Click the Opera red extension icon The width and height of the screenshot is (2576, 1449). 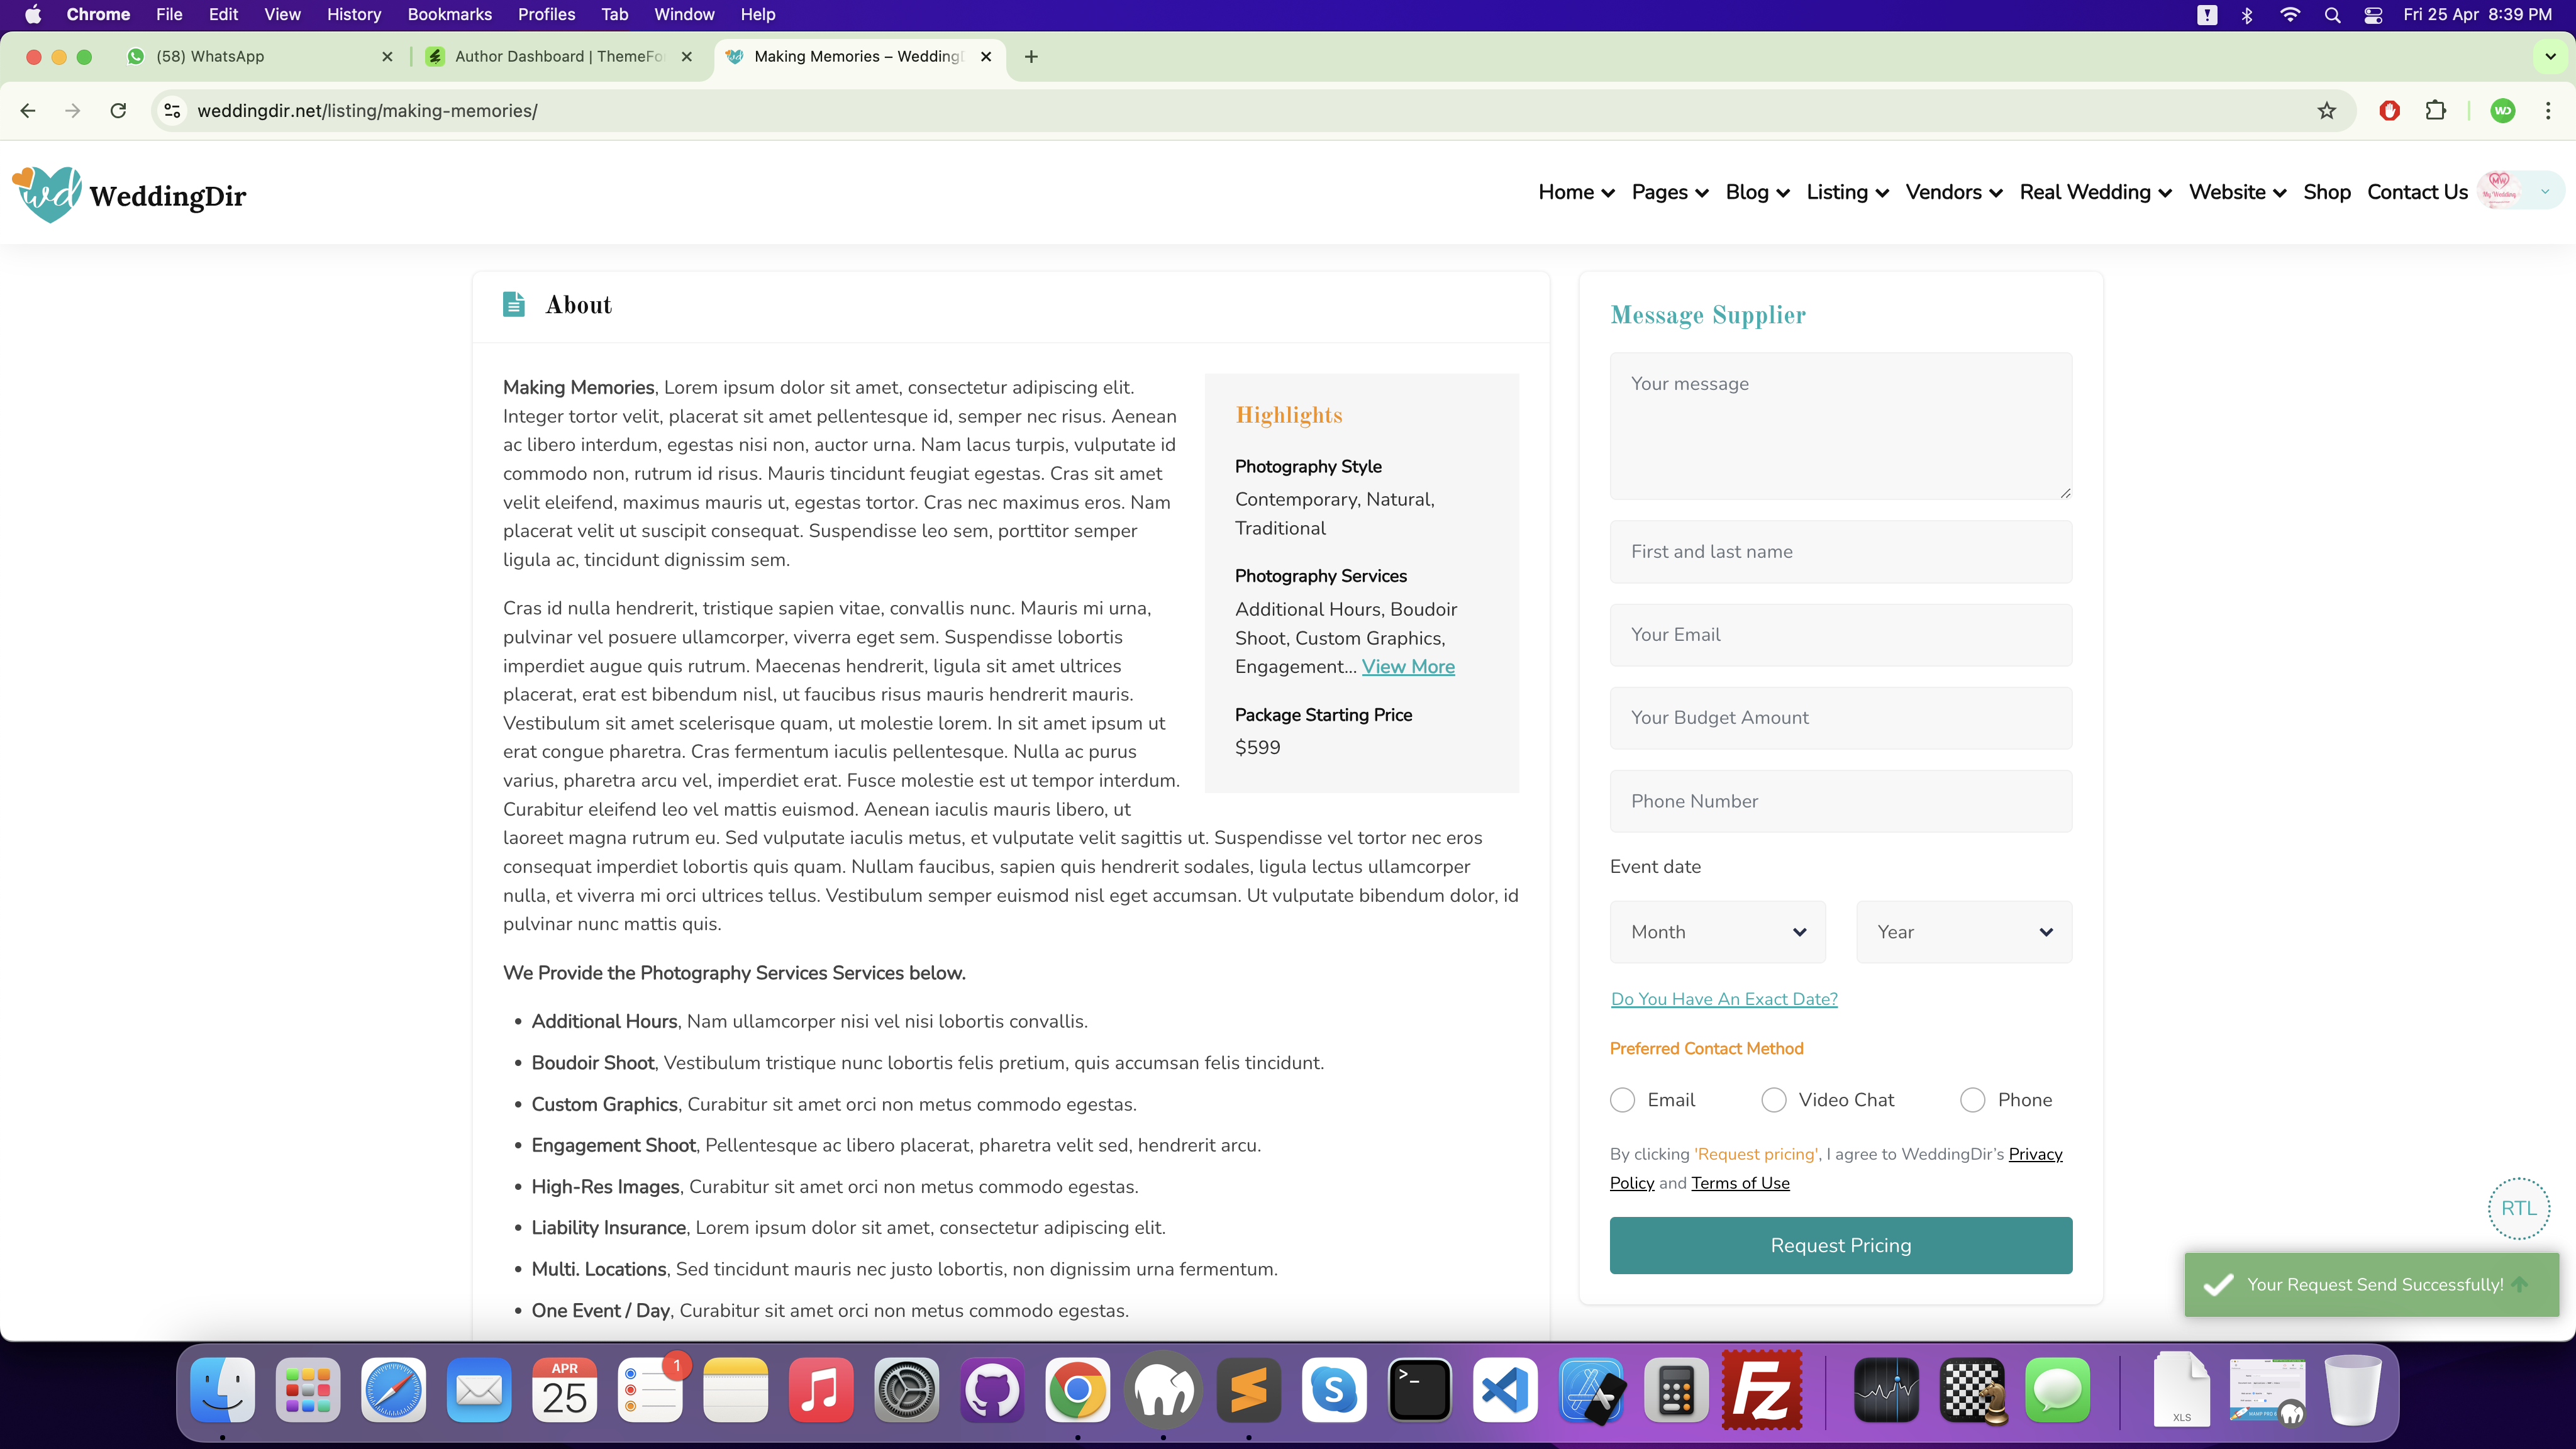[x=2389, y=111]
